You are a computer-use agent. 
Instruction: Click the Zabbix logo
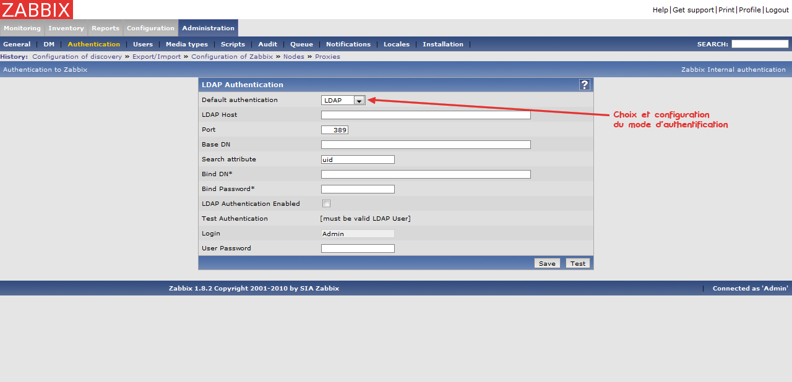[37, 9]
